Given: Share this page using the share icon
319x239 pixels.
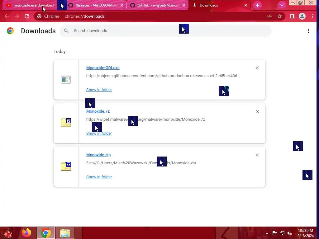Looking at the screenshot, I should (270, 16).
